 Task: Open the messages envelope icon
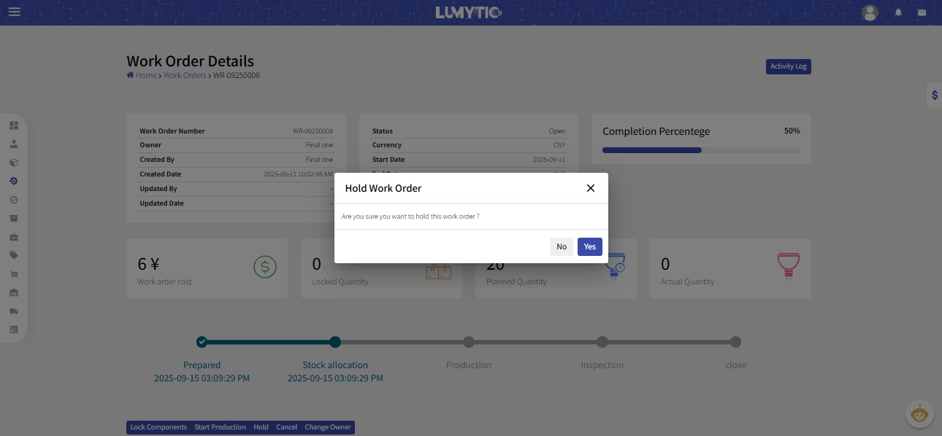[x=922, y=12]
